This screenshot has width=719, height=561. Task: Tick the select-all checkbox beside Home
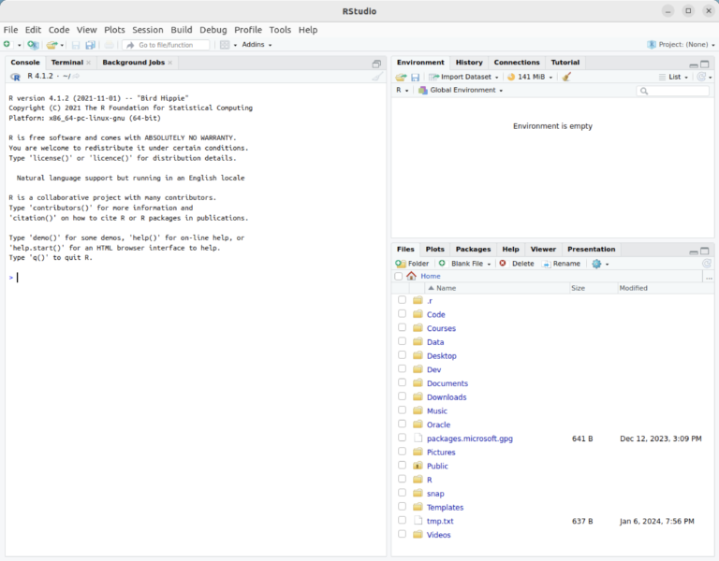399,276
